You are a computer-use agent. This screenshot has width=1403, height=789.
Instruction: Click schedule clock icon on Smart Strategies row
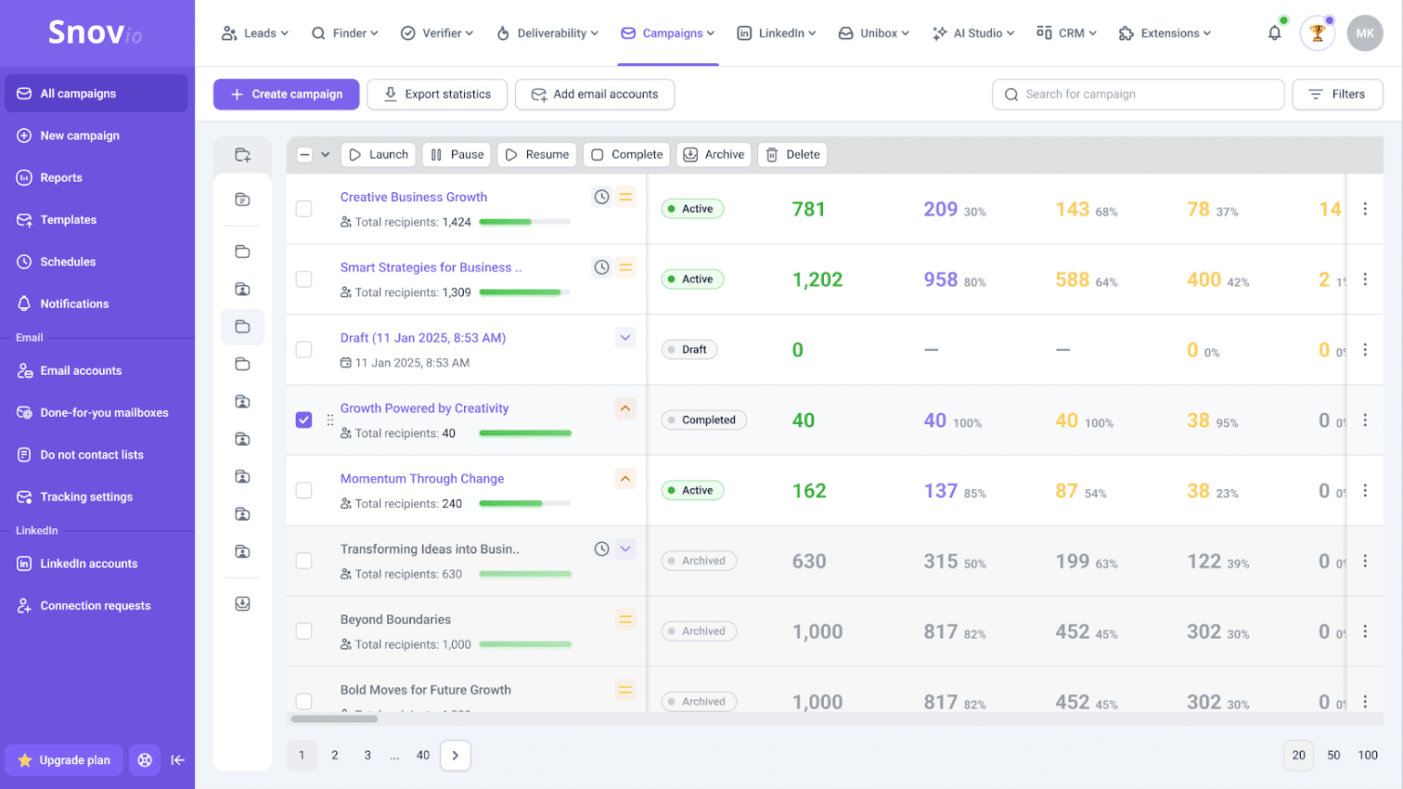click(x=601, y=267)
